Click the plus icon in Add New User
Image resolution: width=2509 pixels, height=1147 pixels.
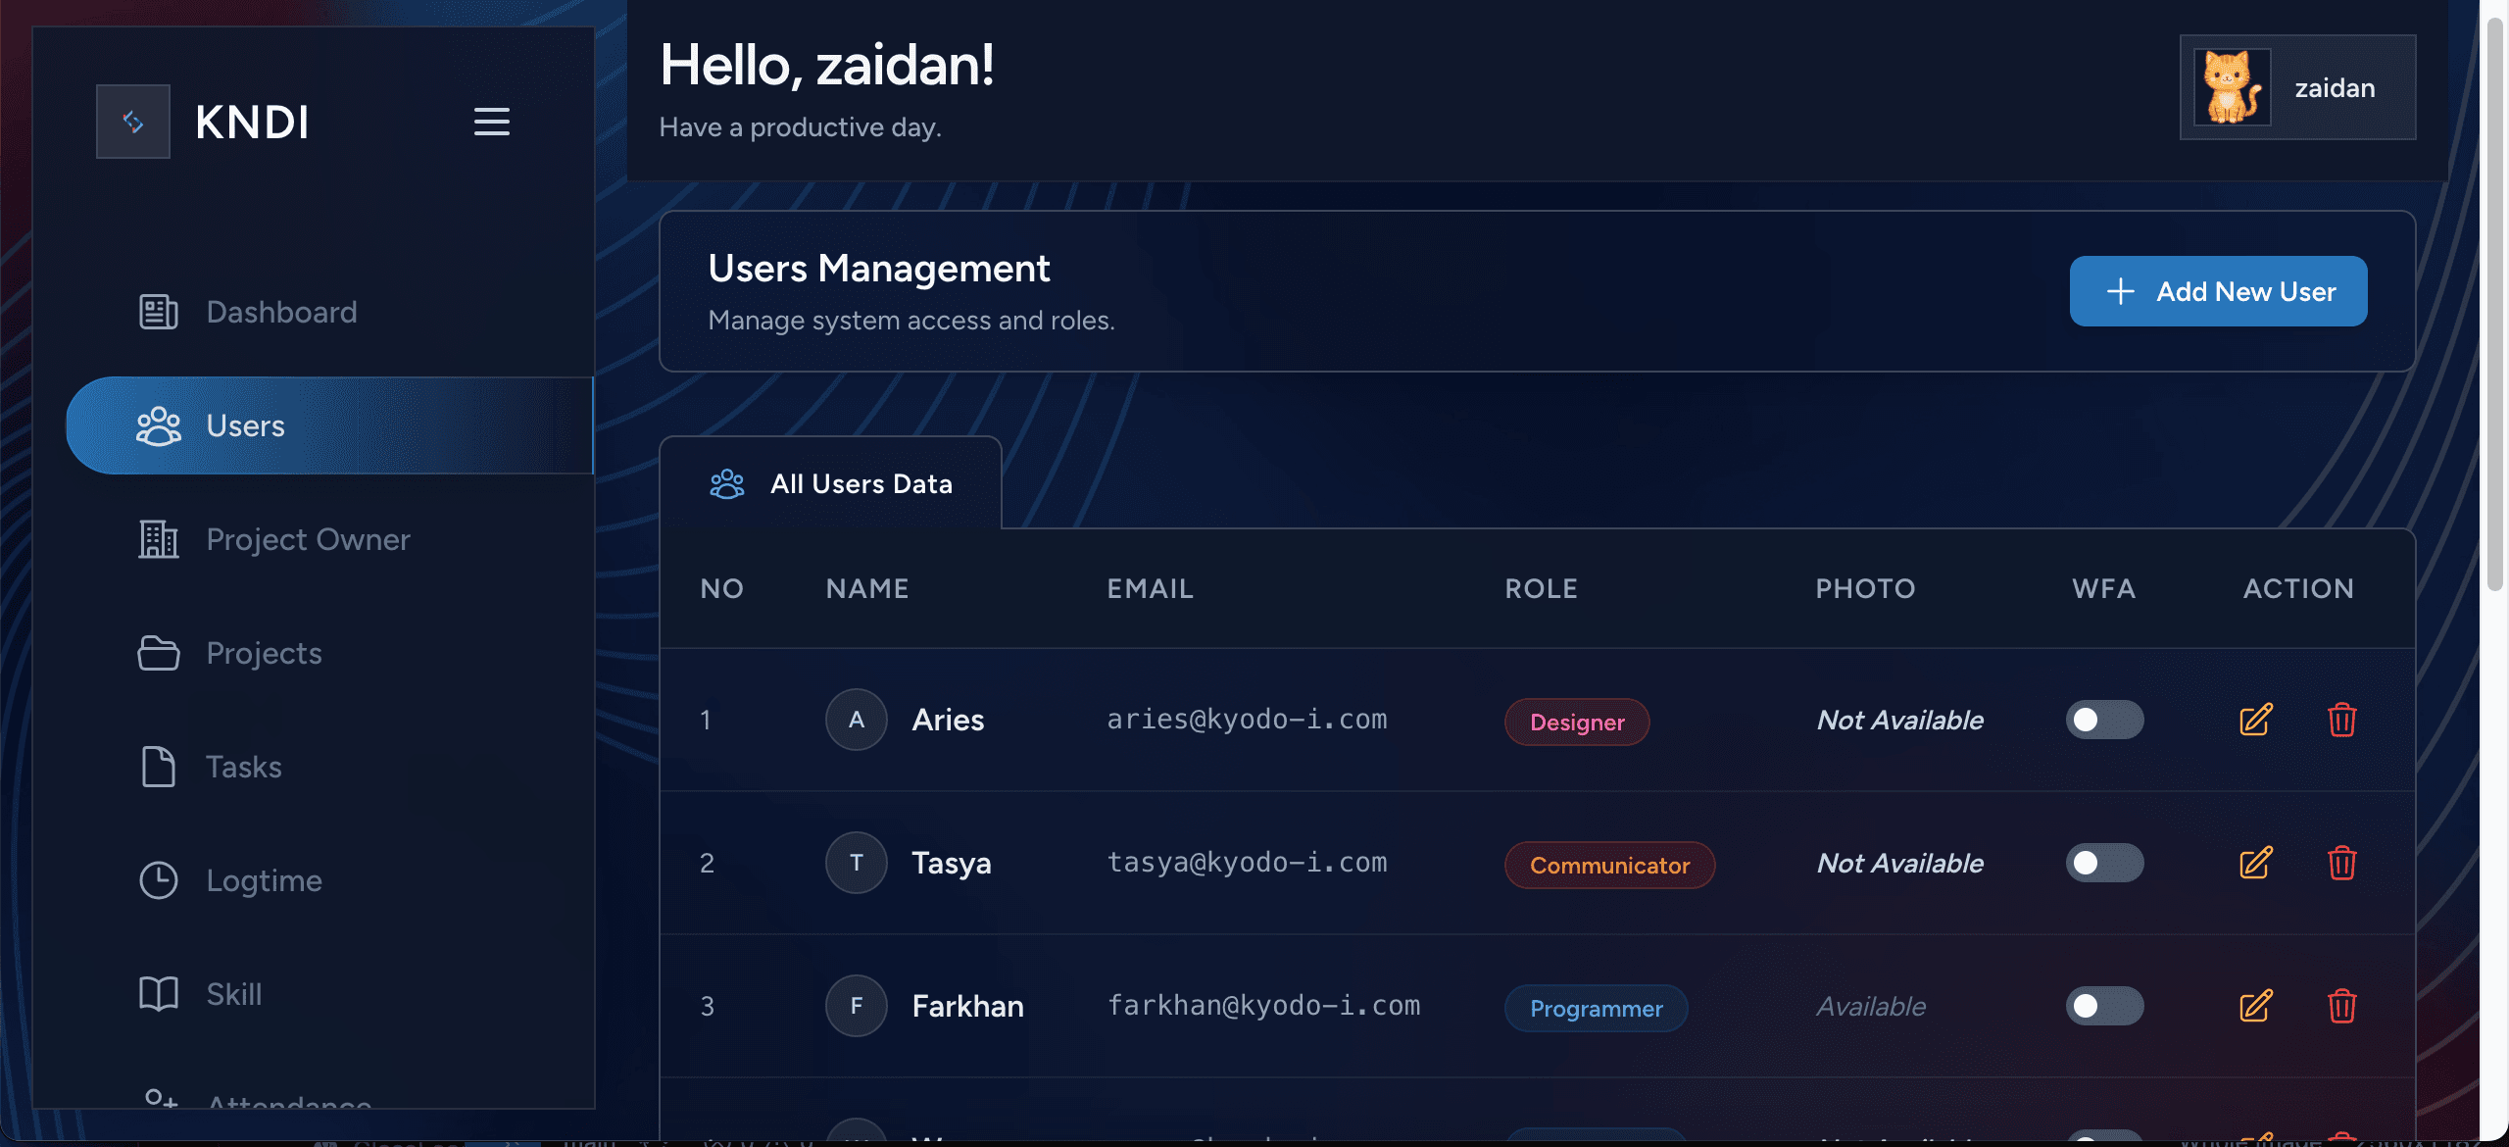click(2120, 291)
